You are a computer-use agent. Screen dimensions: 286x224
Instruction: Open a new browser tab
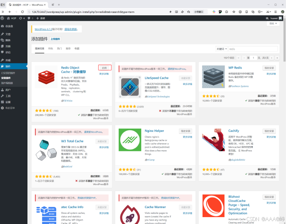(x=59, y=5)
